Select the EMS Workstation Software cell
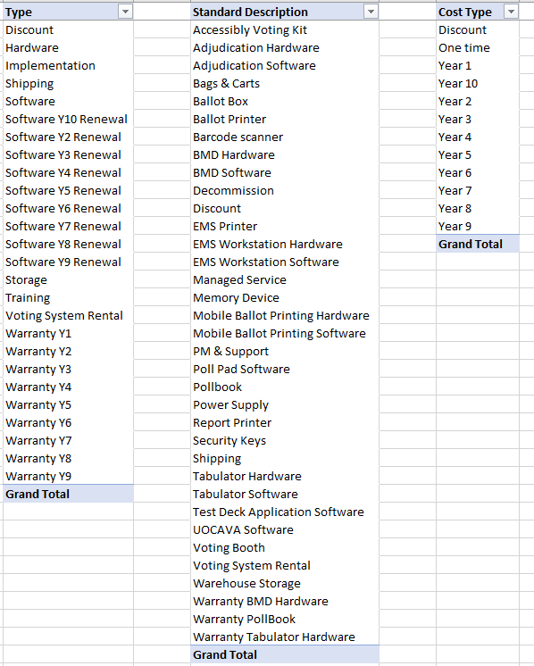 click(x=285, y=262)
